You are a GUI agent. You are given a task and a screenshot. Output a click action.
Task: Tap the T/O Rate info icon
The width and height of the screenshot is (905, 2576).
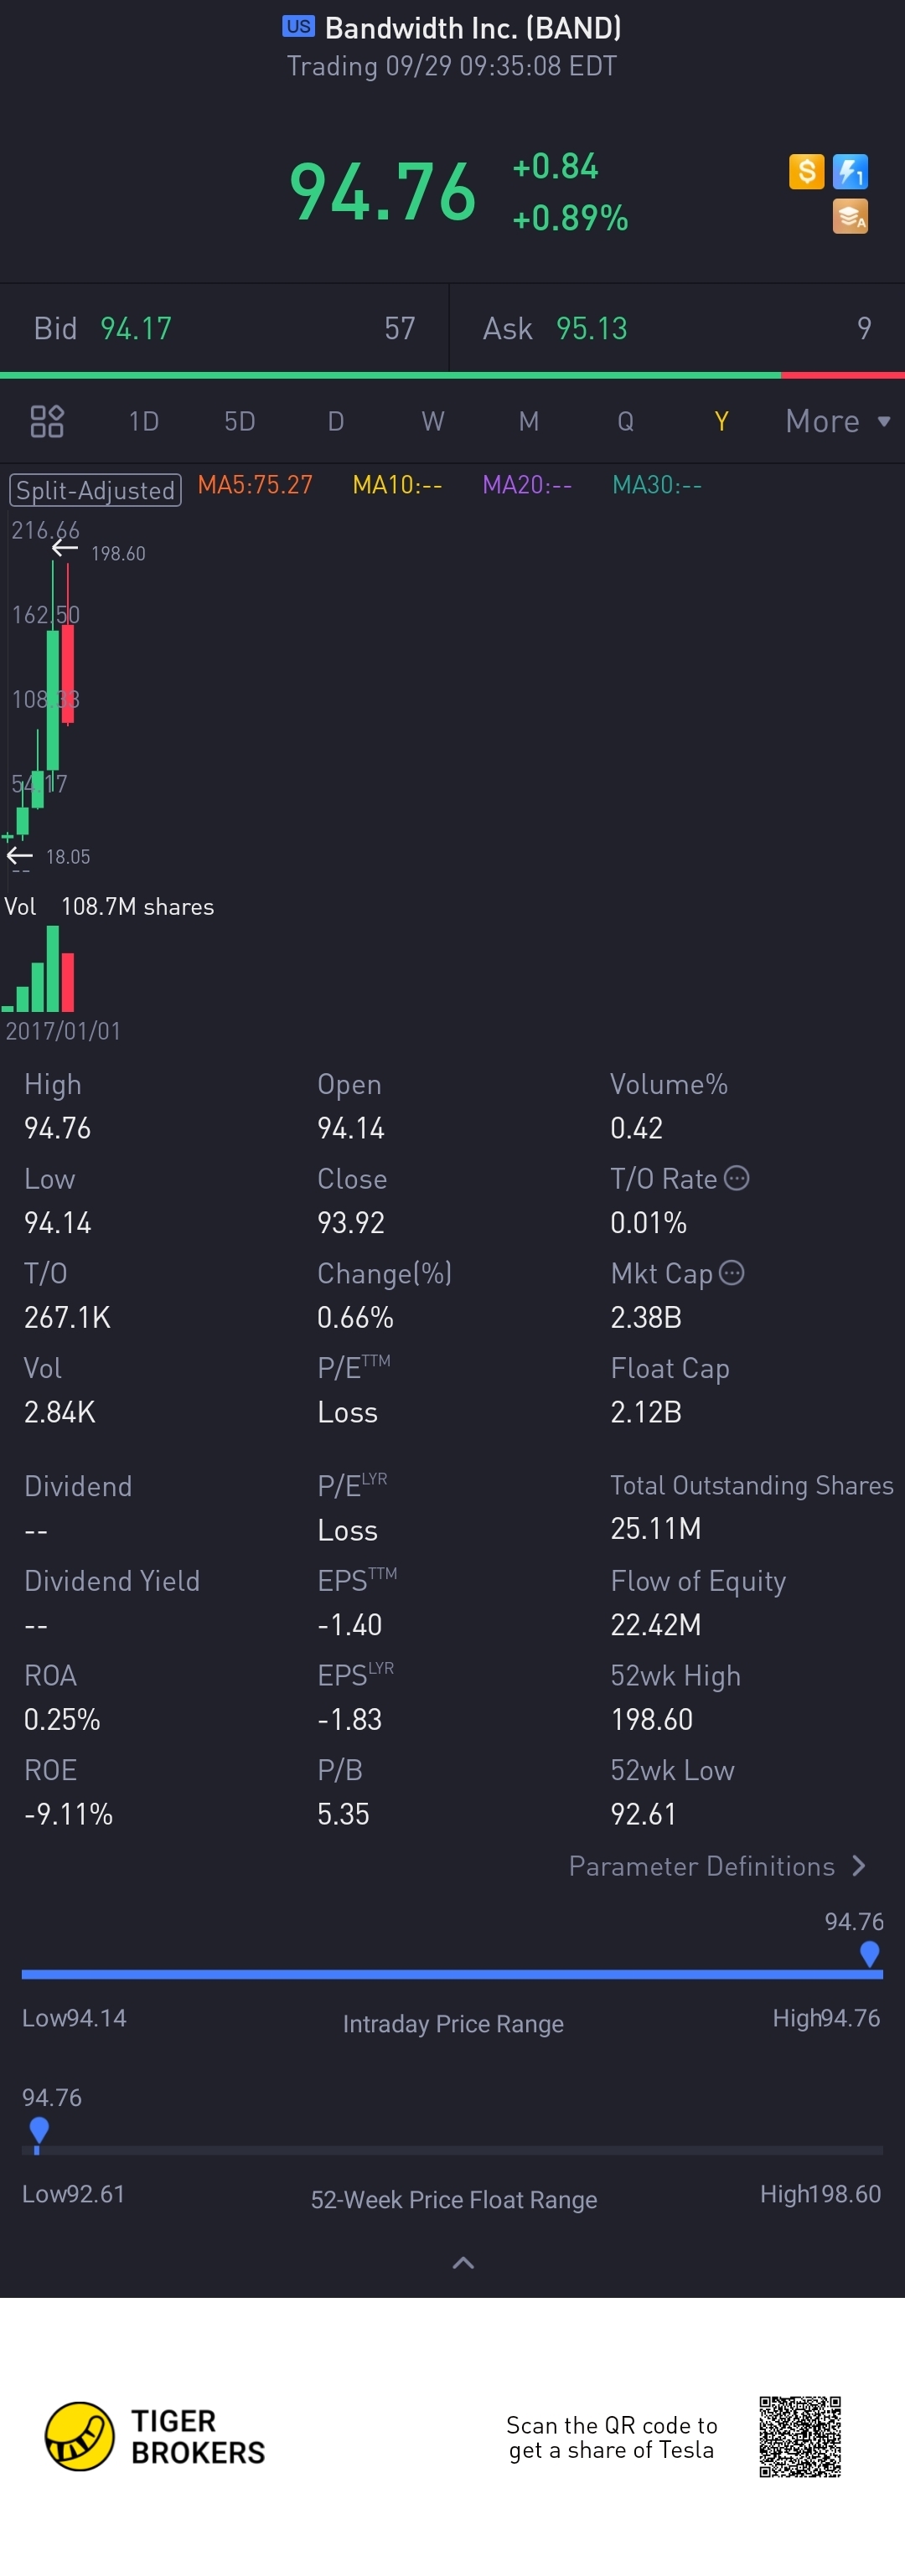coord(736,1178)
